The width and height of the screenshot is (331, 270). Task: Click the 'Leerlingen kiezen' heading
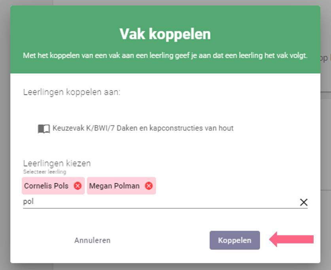57,164
